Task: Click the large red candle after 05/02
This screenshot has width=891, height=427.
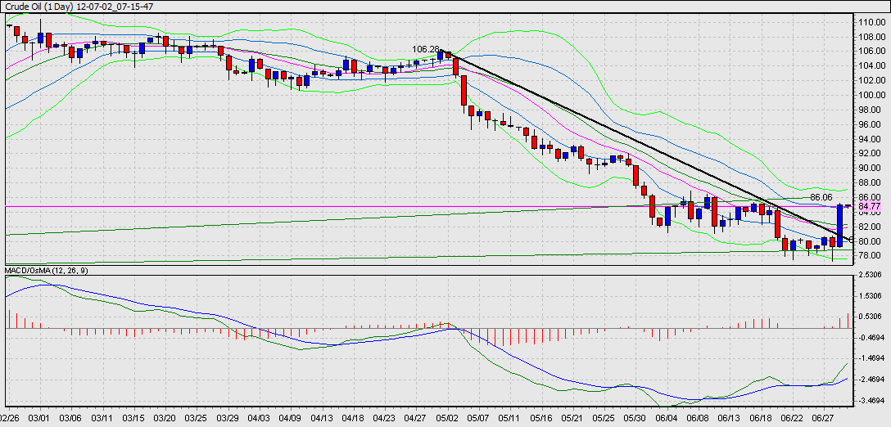Action: coord(464,91)
